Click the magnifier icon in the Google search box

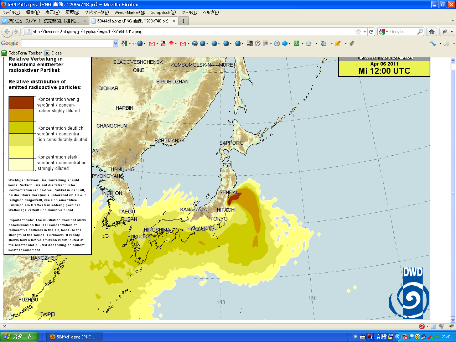[420, 32]
